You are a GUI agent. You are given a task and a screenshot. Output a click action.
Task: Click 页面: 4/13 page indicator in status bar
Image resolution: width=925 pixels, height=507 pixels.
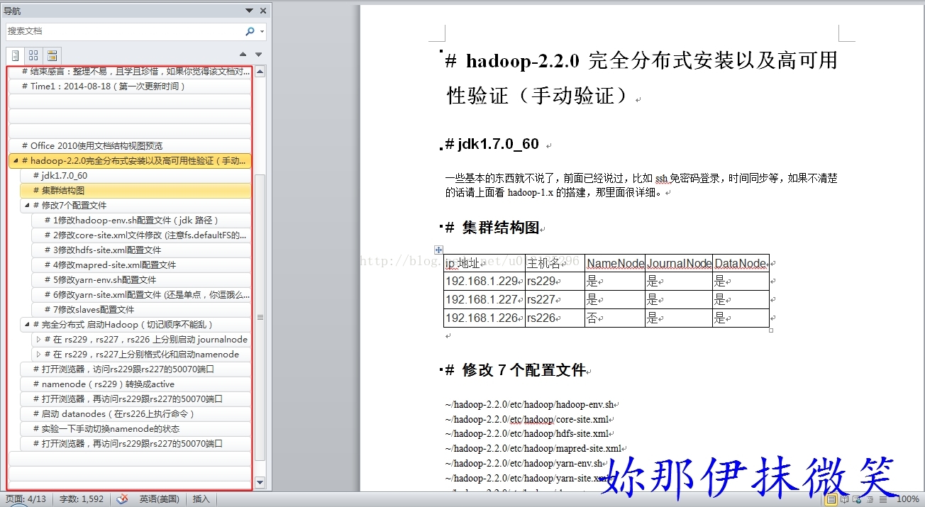(x=26, y=499)
